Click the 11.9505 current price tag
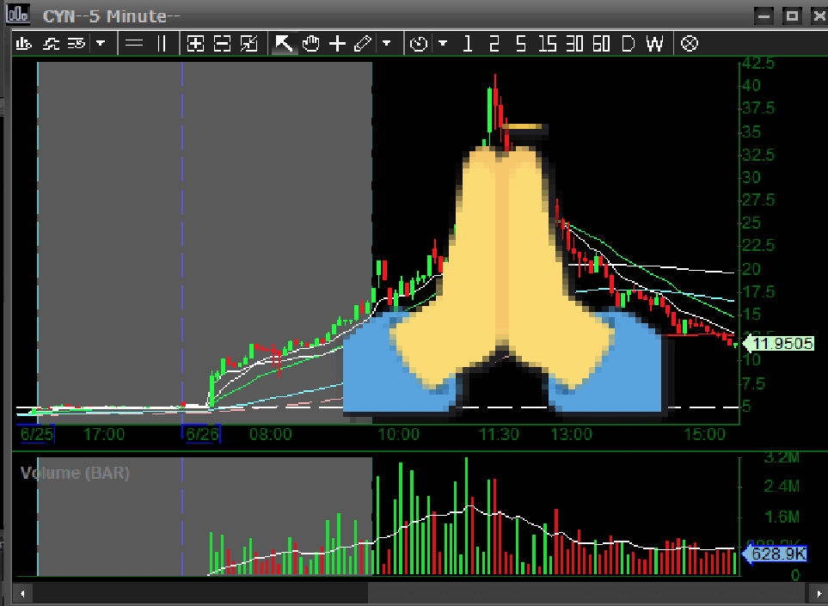 coord(779,344)
